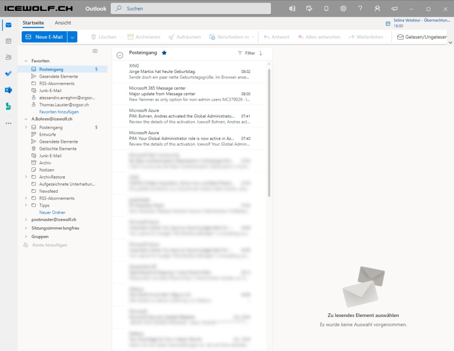Collapse the folder pane with the panel icon

click(x=95, y=51)
